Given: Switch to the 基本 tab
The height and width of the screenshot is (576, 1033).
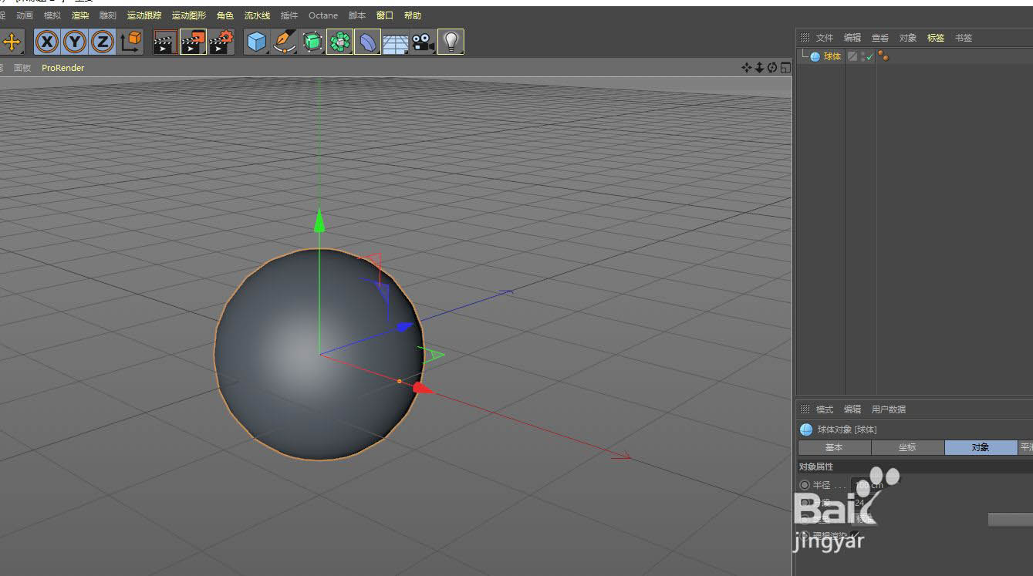Looking at the screenshot, I should [834, 447].
